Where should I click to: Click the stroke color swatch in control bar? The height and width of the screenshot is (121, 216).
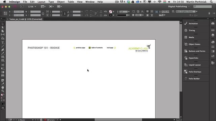click(111, 15)
